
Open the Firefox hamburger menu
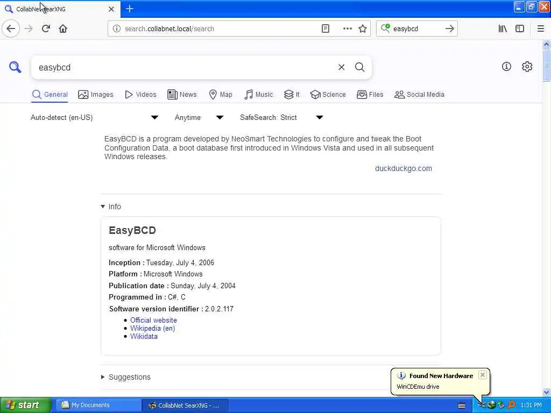pyautogui.click(x=540, y=29)
